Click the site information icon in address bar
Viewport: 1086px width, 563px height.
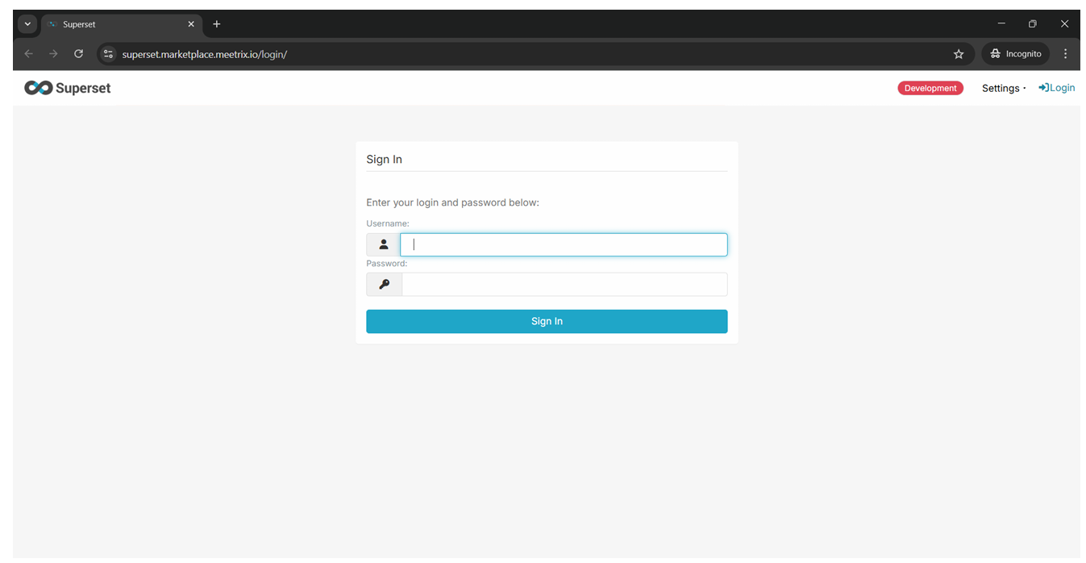click(109, 54)
